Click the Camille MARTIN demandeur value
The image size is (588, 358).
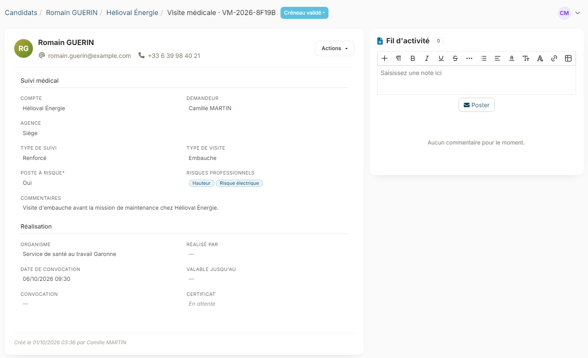(210, 108)
